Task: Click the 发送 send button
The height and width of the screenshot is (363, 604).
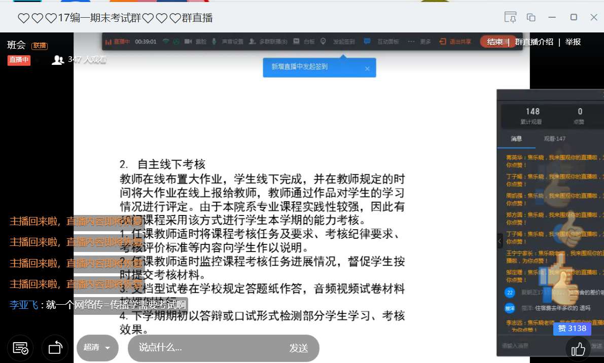Action: coord(299,348)
